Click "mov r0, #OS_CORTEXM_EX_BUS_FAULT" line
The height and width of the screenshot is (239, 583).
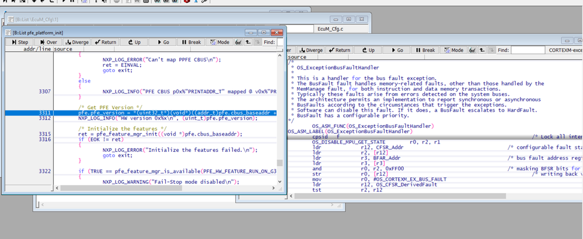click(379, 179)
